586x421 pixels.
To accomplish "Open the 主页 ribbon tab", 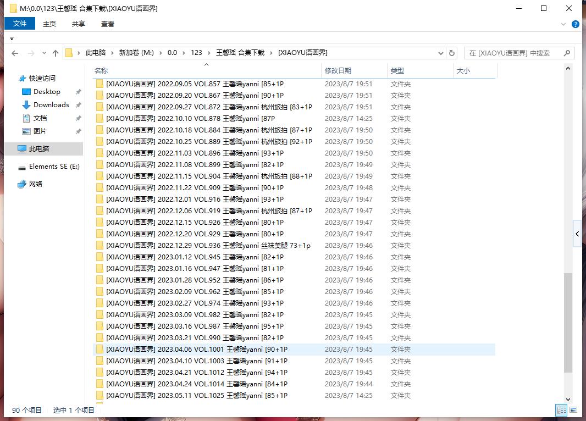I will (x=49, y=24).
